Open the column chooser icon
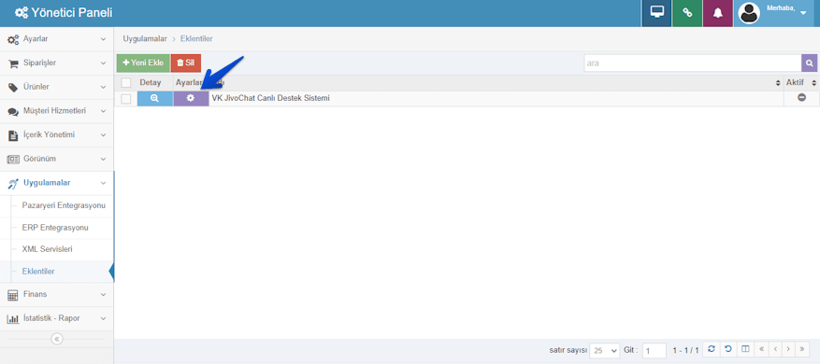This screenshot has height=364, width=820. click(x=745, y=349)
